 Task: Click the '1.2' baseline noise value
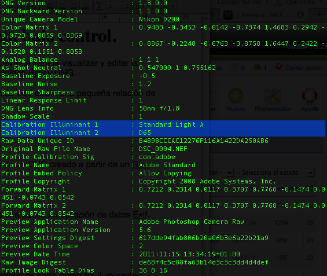145,84
